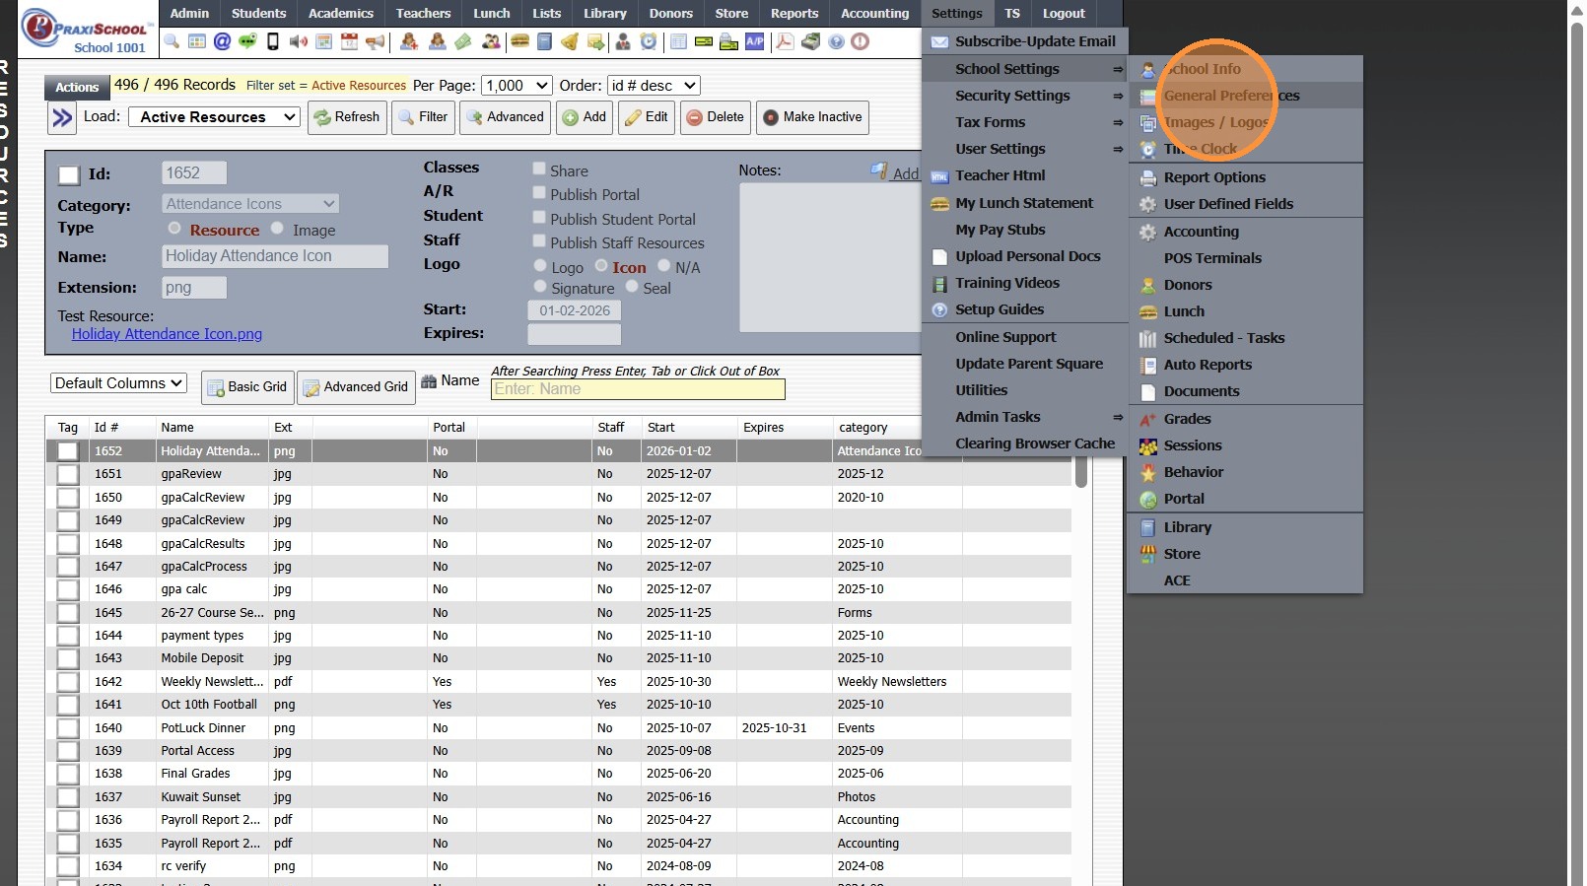Screen dimensions: 1587x886
Task: Click the PraxiSchool logo
Action: click(x=87, y=29)
